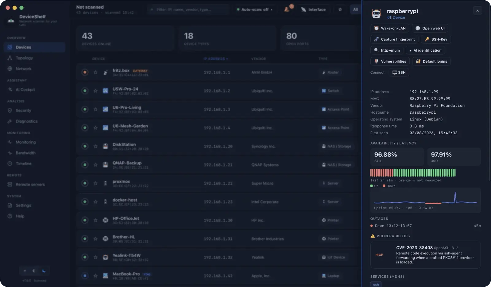Favorite fritz.box with star
491x287 pixels.
tap(95, 73)
